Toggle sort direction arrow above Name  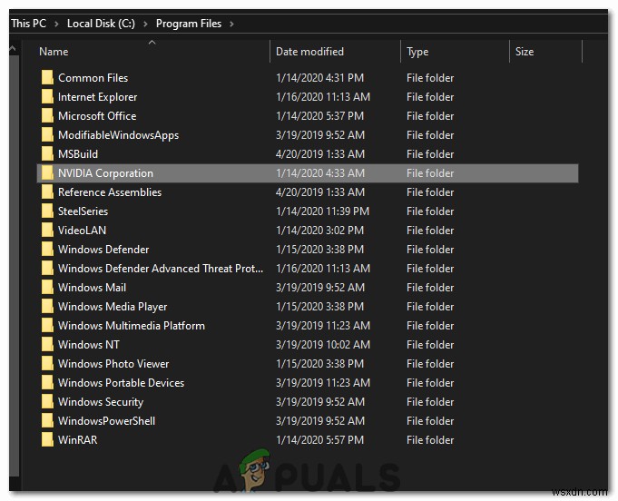[x=152, y=42]
